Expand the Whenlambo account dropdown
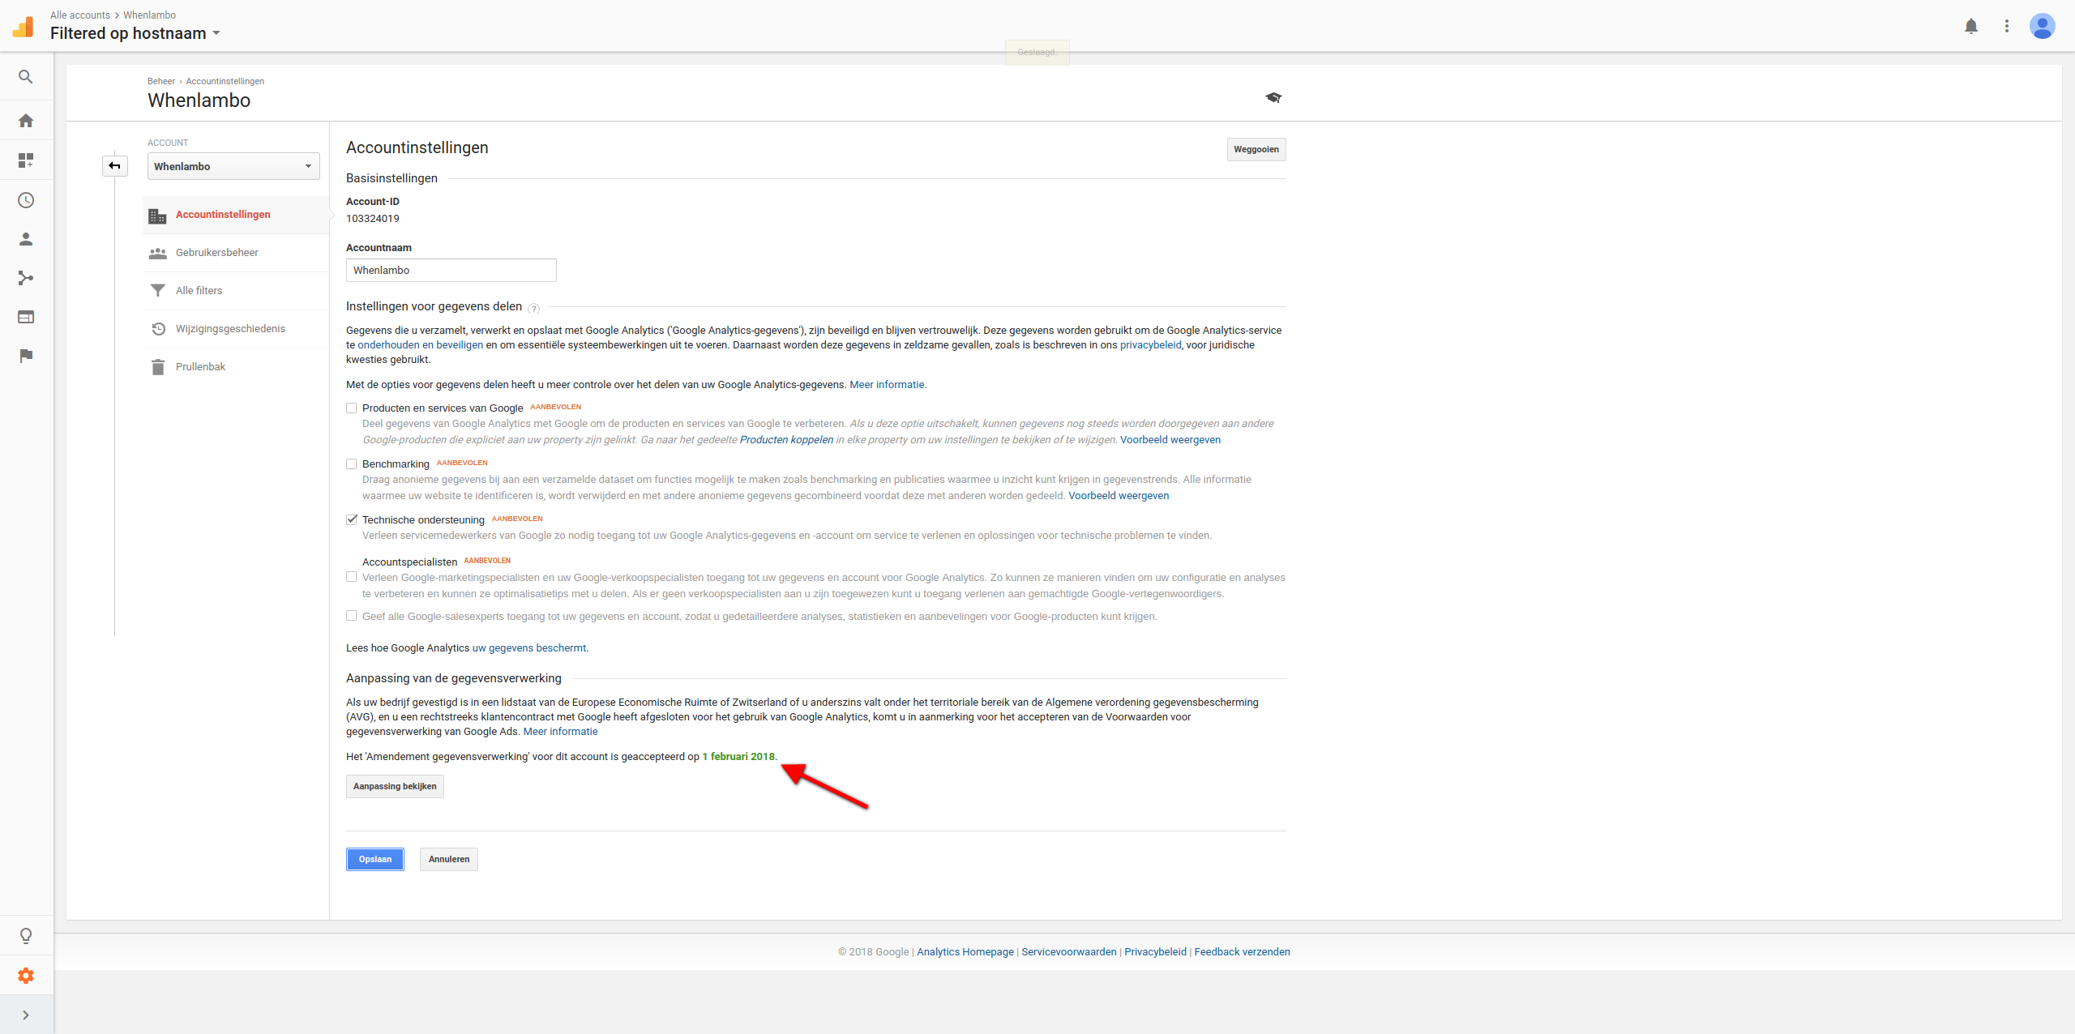Screen dimensions: 2075x1034 (x=233, y=166)
